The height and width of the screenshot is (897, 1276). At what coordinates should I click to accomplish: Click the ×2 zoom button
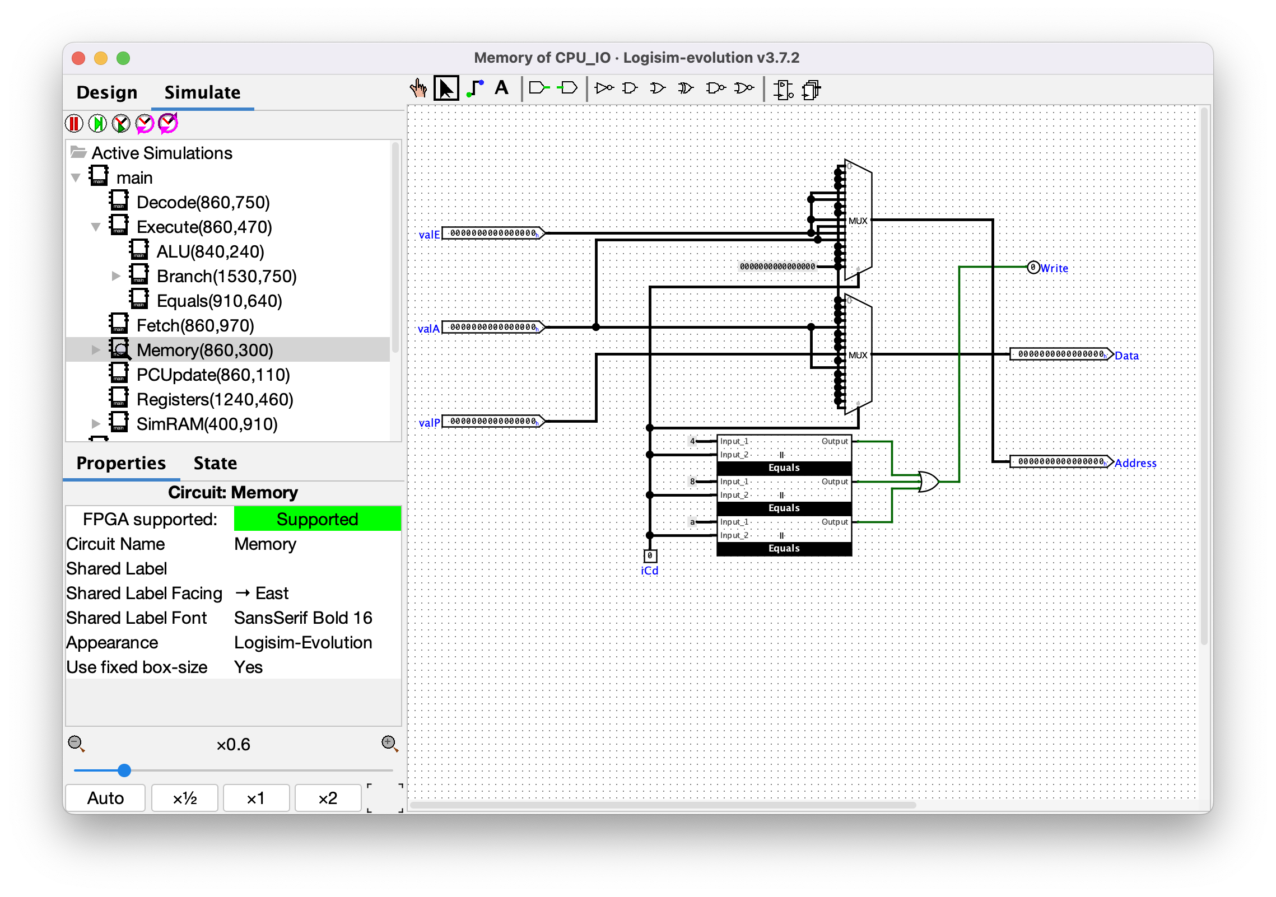tap(328, 798)
